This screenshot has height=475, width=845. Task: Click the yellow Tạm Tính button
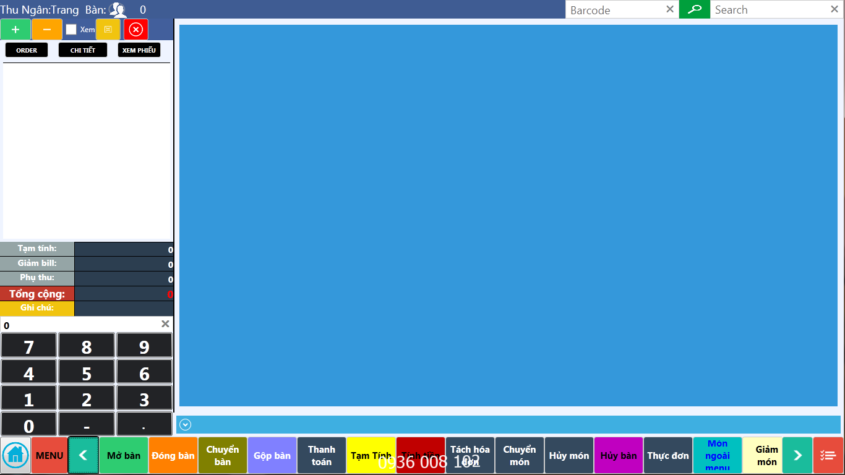[x=371, y=456]
